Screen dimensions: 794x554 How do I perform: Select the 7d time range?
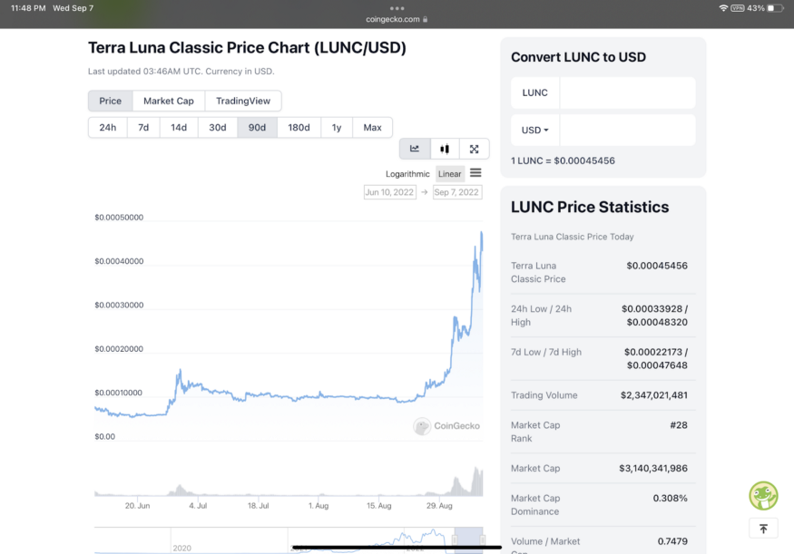143,128
